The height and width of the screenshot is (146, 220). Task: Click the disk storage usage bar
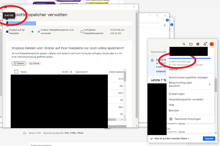pyautogui.click(x=69, y=23)
